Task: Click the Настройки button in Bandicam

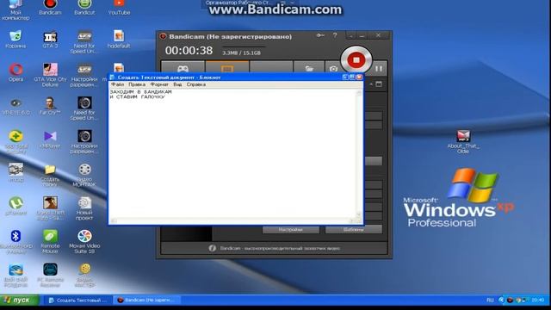Action: (x=291, y=230)
